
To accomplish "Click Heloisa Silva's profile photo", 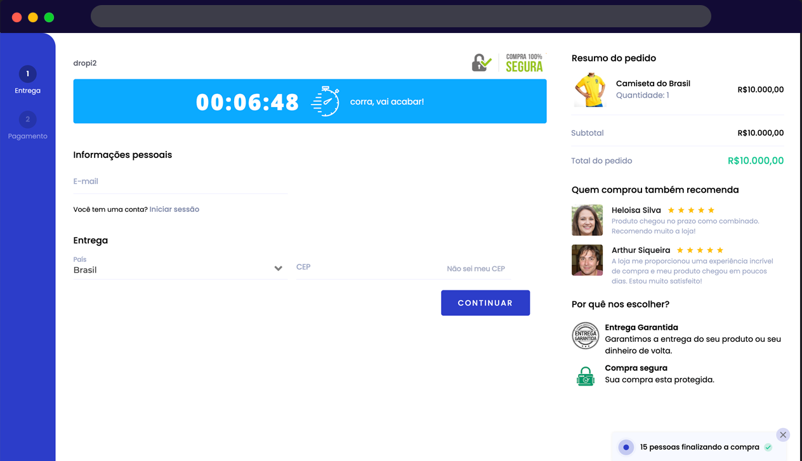I will tap(587, 220).
